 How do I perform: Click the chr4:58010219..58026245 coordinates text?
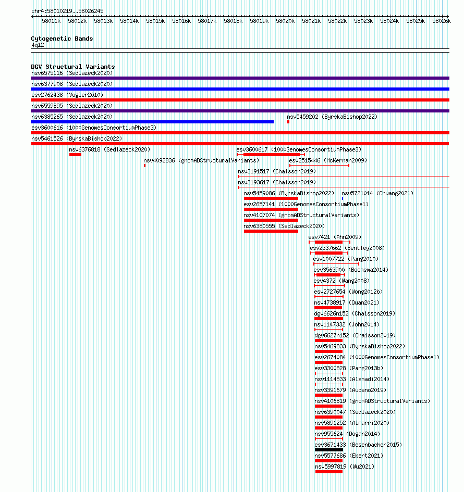pos(67,11)
